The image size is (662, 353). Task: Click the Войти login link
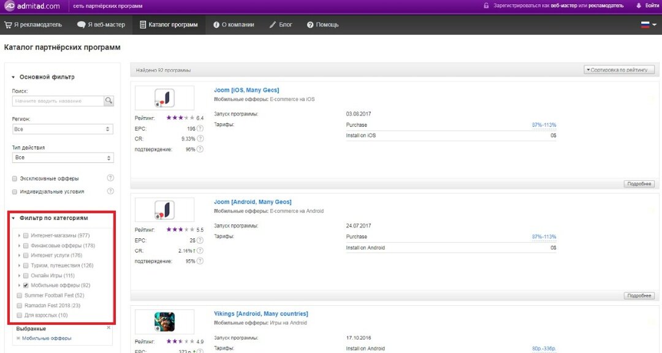[652, 6]
